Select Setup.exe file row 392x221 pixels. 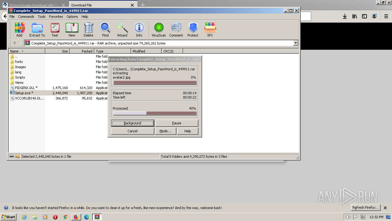[58, 93]
